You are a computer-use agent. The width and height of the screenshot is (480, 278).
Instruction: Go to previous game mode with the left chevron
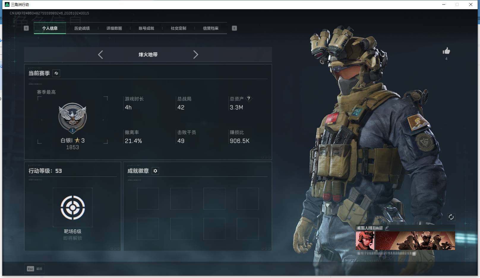point(100,54)
